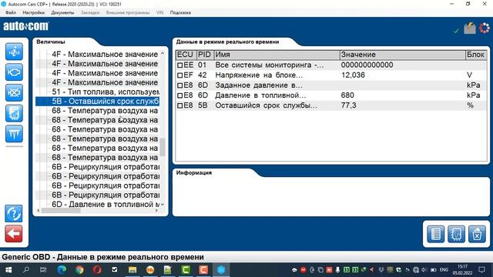Select '5B - Оставшийся срок' in the values list
The width and height of the screenshot is (493, 277).
point(98,102)
